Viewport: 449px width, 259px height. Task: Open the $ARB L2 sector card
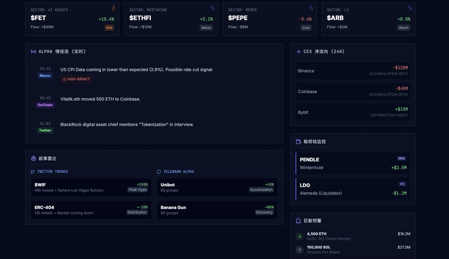[x=369, y=19]
